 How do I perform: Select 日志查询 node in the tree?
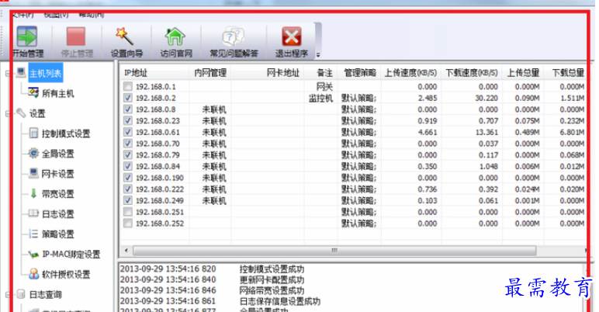coord(46,294)
